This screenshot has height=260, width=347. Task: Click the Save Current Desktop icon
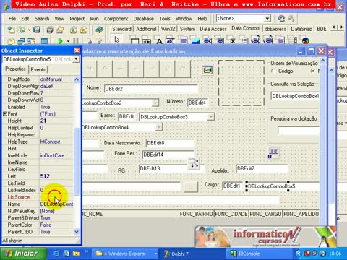[281, 19]
